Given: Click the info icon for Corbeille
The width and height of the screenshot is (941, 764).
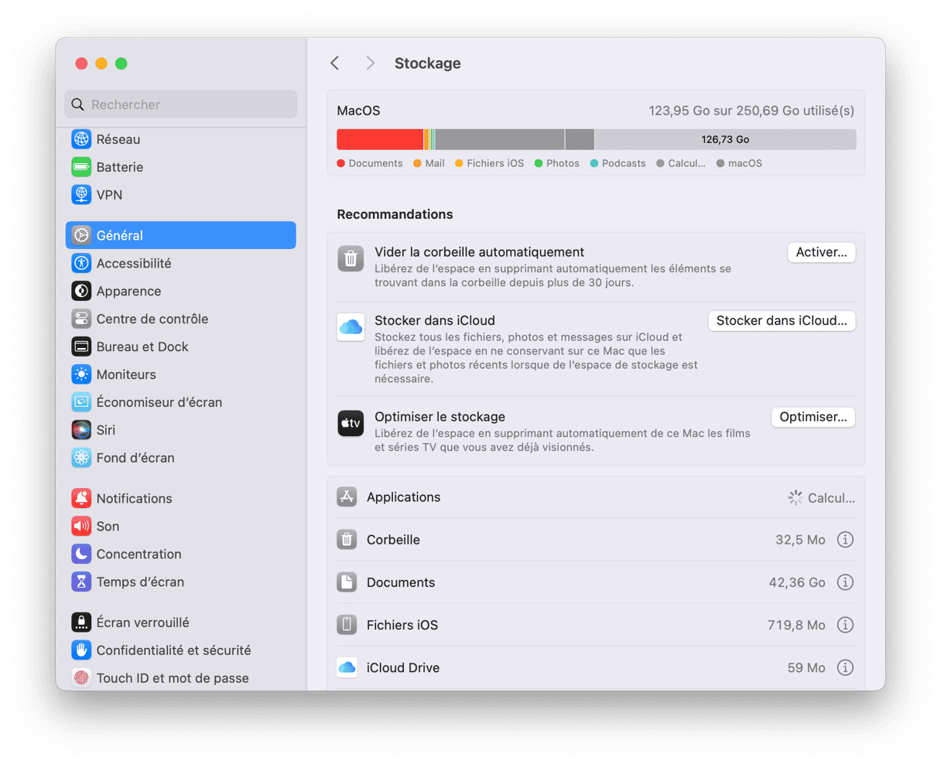Looking at the screenshot, I should coord(845,540).
